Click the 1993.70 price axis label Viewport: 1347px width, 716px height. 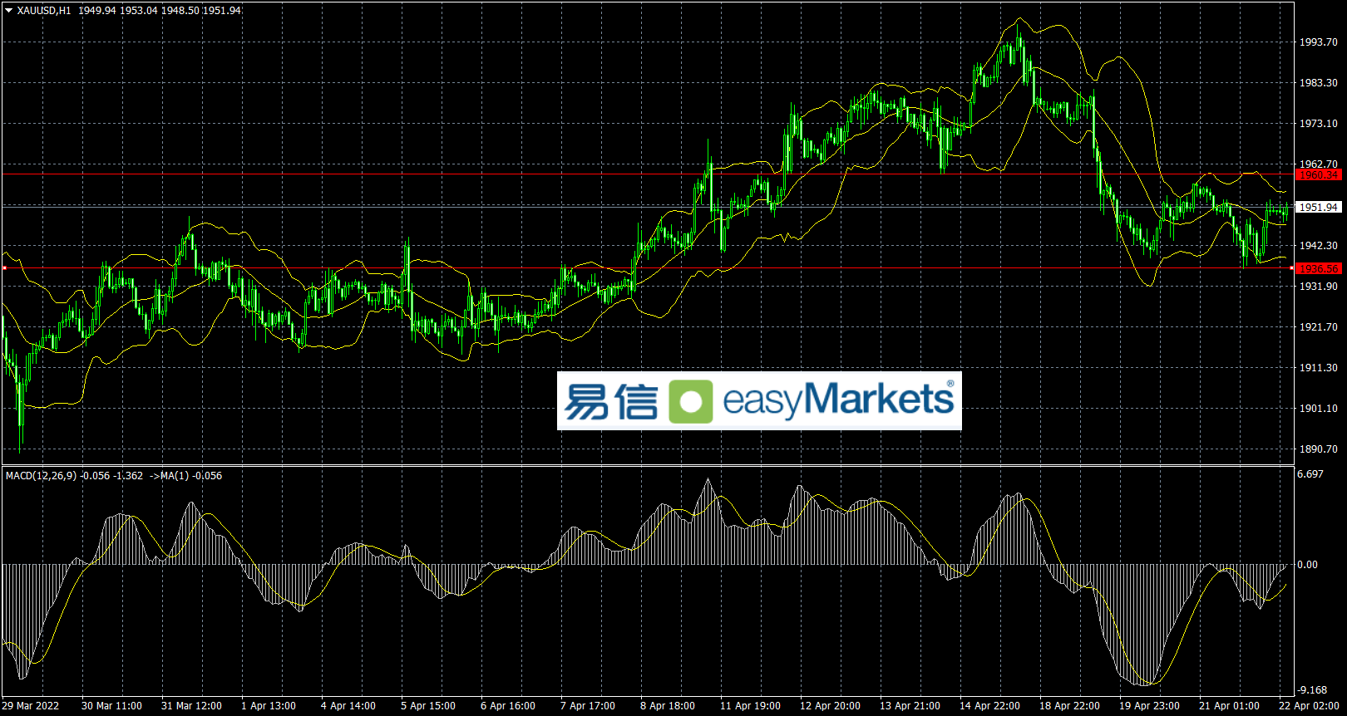click(x=1319, y=42)
